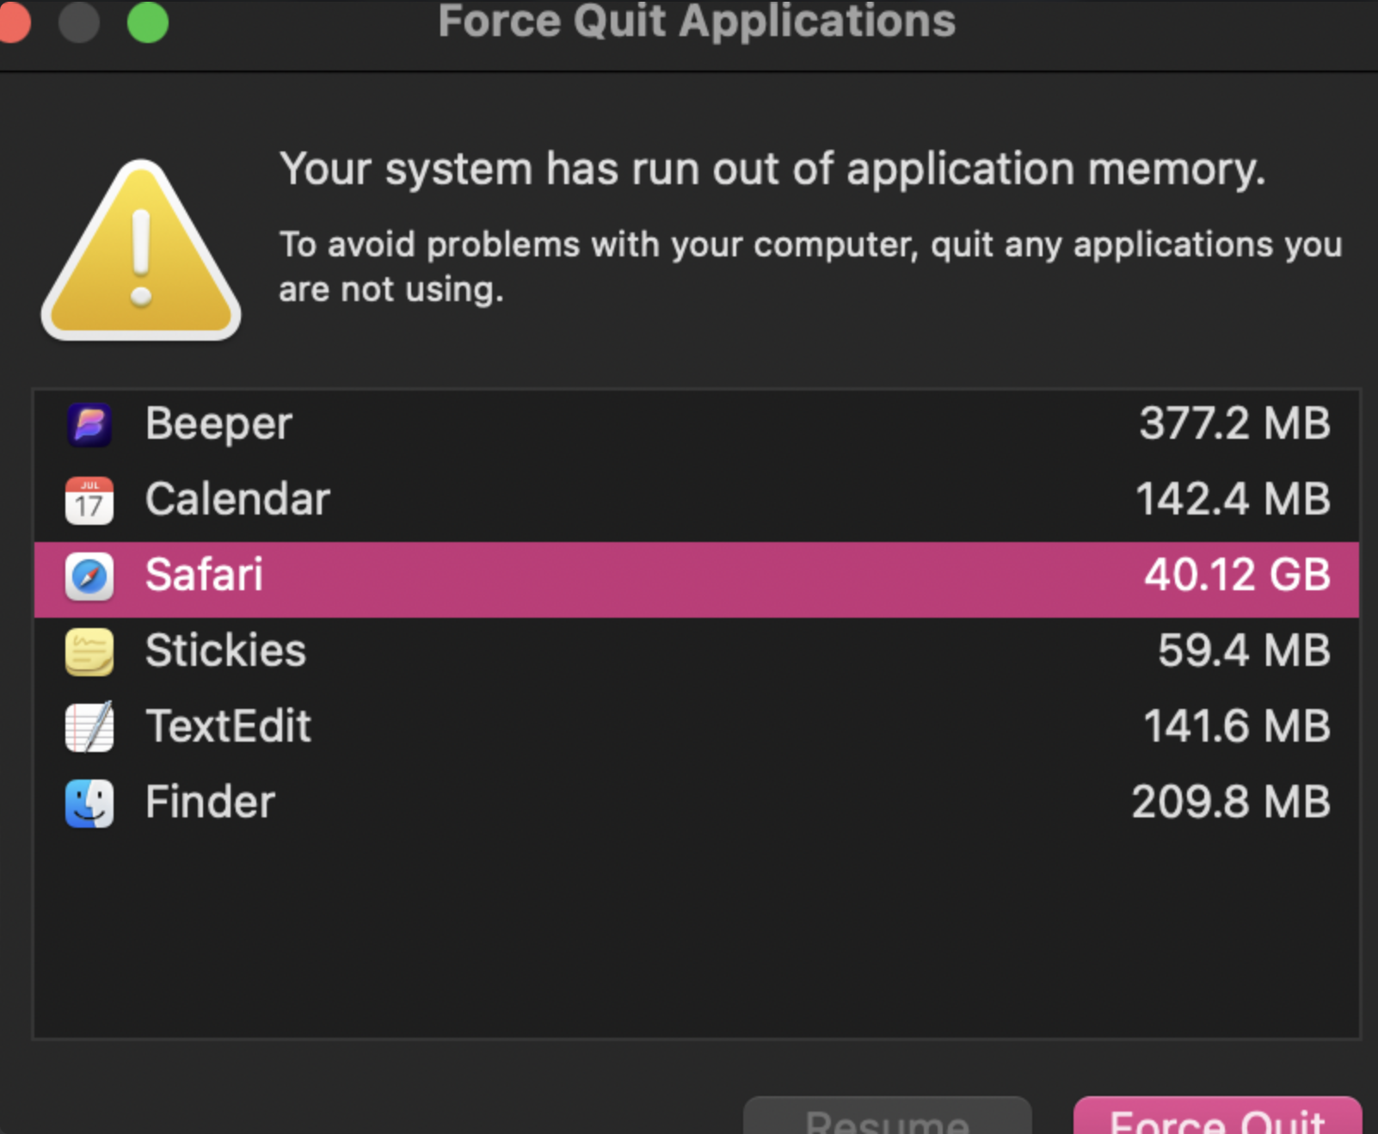This screenshot has width=1378, height=1134.
Task: Click the Beeper app icon
Action: (x=89, y=424)
